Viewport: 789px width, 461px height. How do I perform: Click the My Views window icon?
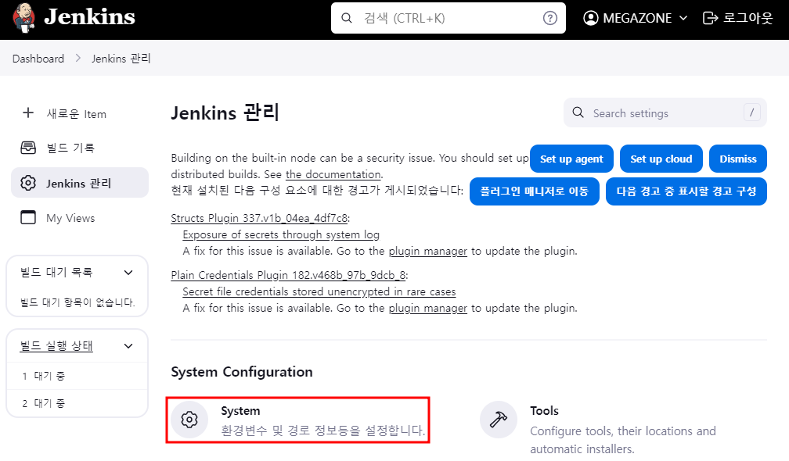tap(28, 217)
